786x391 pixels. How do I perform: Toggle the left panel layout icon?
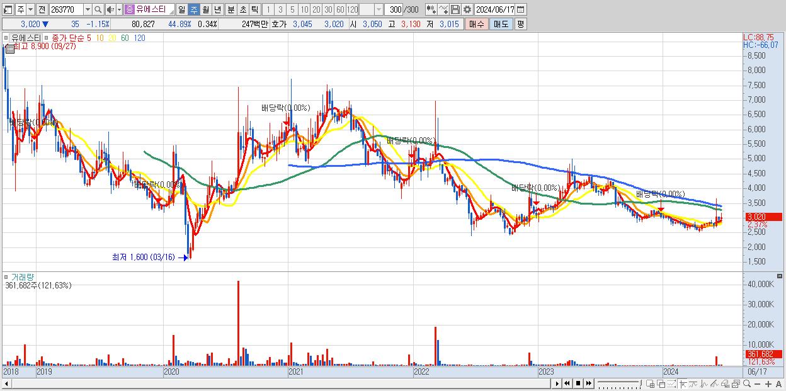point(8,9)
